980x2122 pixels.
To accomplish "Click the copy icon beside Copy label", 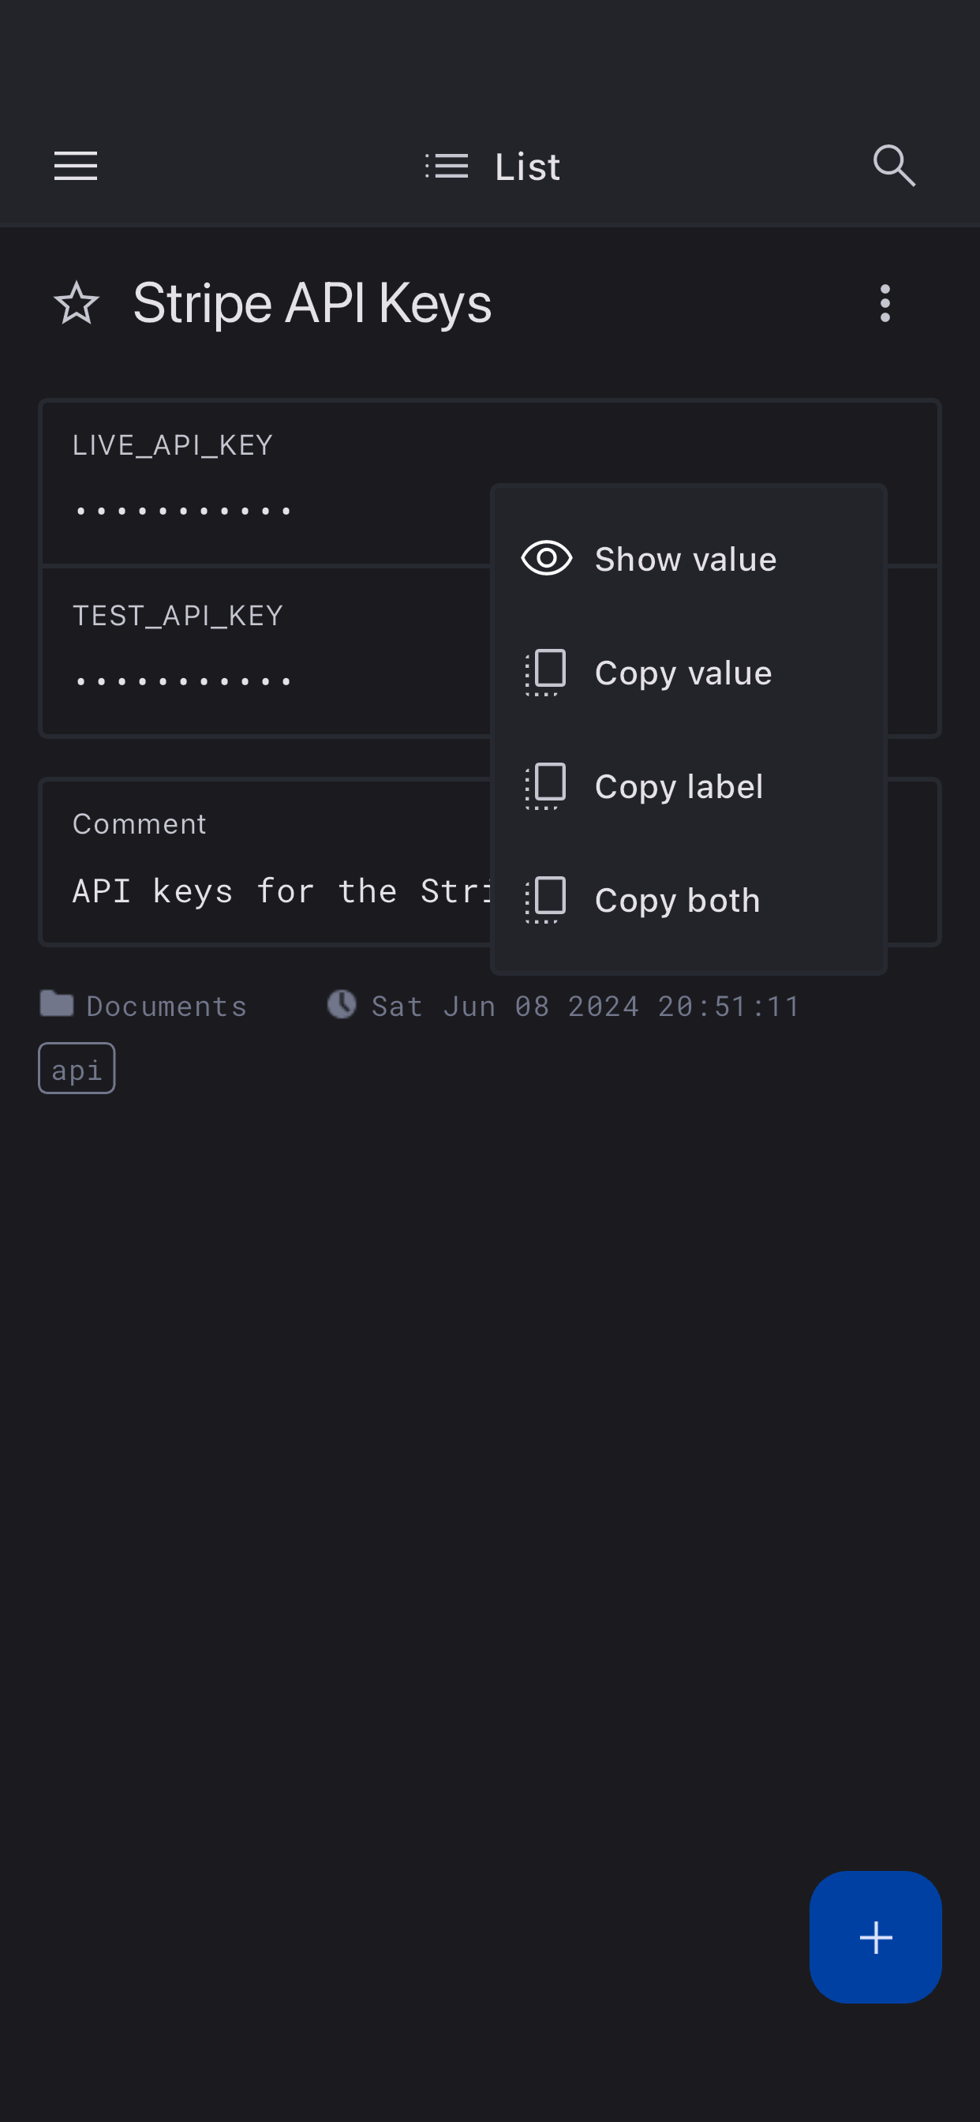I will pos(546,785).
